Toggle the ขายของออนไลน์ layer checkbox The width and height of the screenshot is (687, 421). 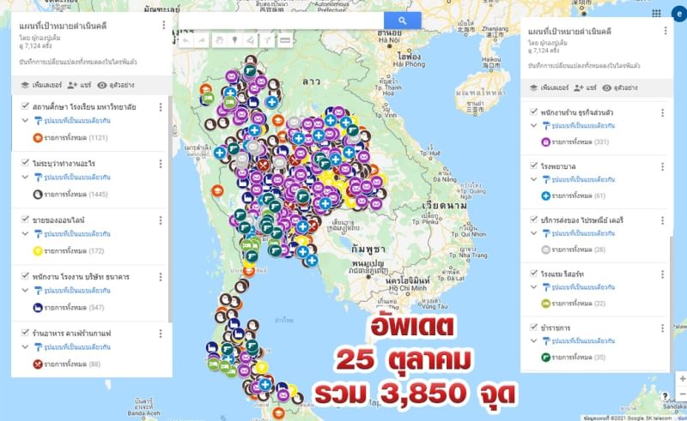point(25,220)
